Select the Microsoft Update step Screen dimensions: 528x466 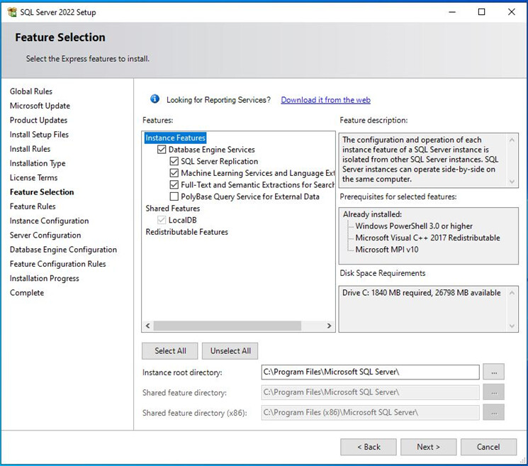(40, 106)
